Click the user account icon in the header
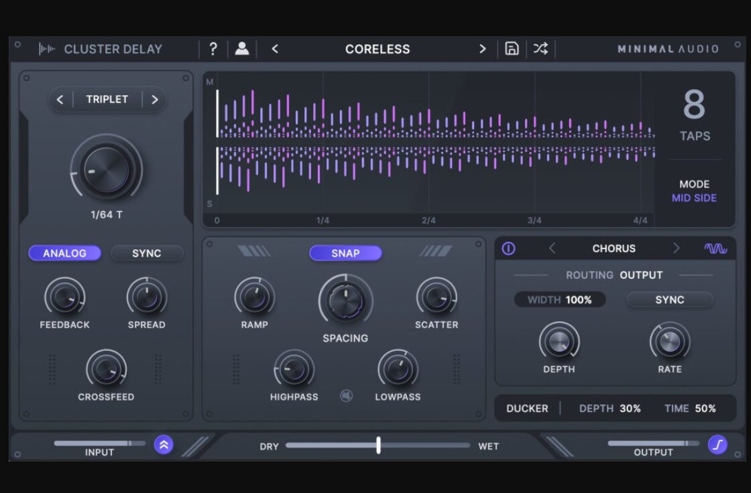 243,48
